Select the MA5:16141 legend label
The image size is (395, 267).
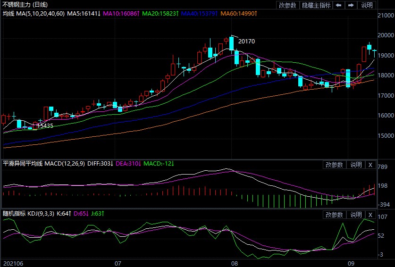[84, 14]
